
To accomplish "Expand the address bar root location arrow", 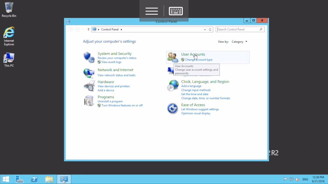I will pyautogui.click(x=99, y=29).
